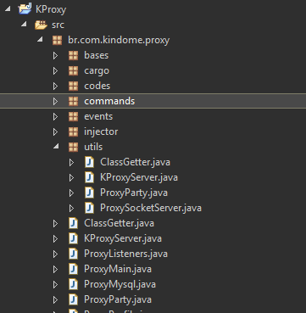This screenshot has width=306, height=313.
Task: Select the injector package label
Action: (x=101, y=131)
